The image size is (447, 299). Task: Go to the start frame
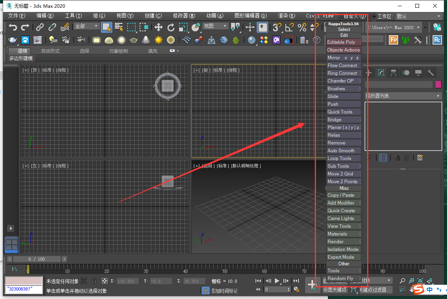258,281
